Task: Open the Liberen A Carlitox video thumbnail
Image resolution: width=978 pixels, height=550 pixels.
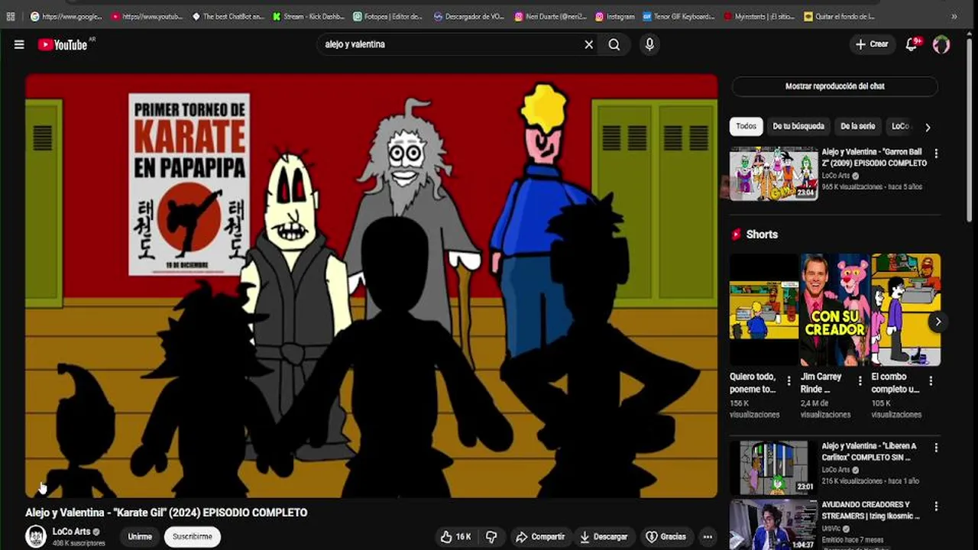Action: coord(773,467)
